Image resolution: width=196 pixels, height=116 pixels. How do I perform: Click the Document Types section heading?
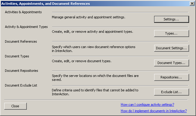coord(17,56)
